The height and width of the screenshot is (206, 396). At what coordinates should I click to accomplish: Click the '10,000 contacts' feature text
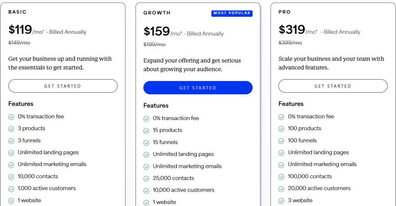click(38, 176)
